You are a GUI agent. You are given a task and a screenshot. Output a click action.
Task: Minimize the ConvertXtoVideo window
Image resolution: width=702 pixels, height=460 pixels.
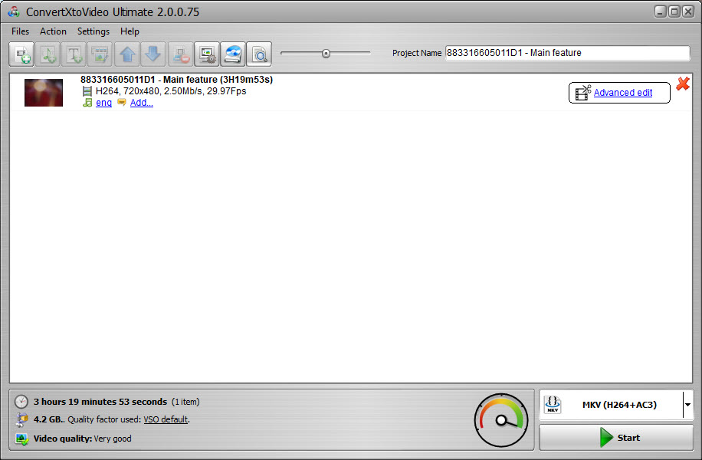661,11
